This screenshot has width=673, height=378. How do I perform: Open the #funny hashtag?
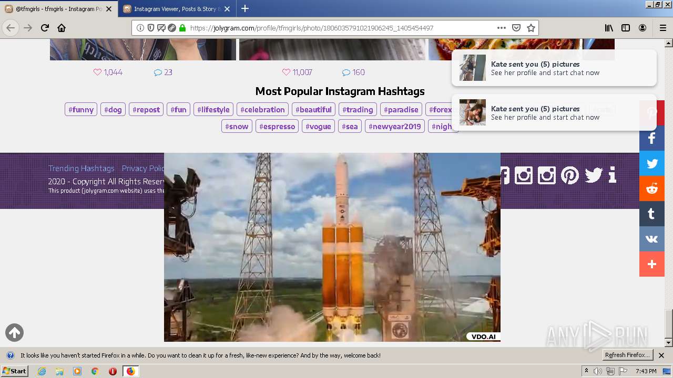(x=81, y=109)
